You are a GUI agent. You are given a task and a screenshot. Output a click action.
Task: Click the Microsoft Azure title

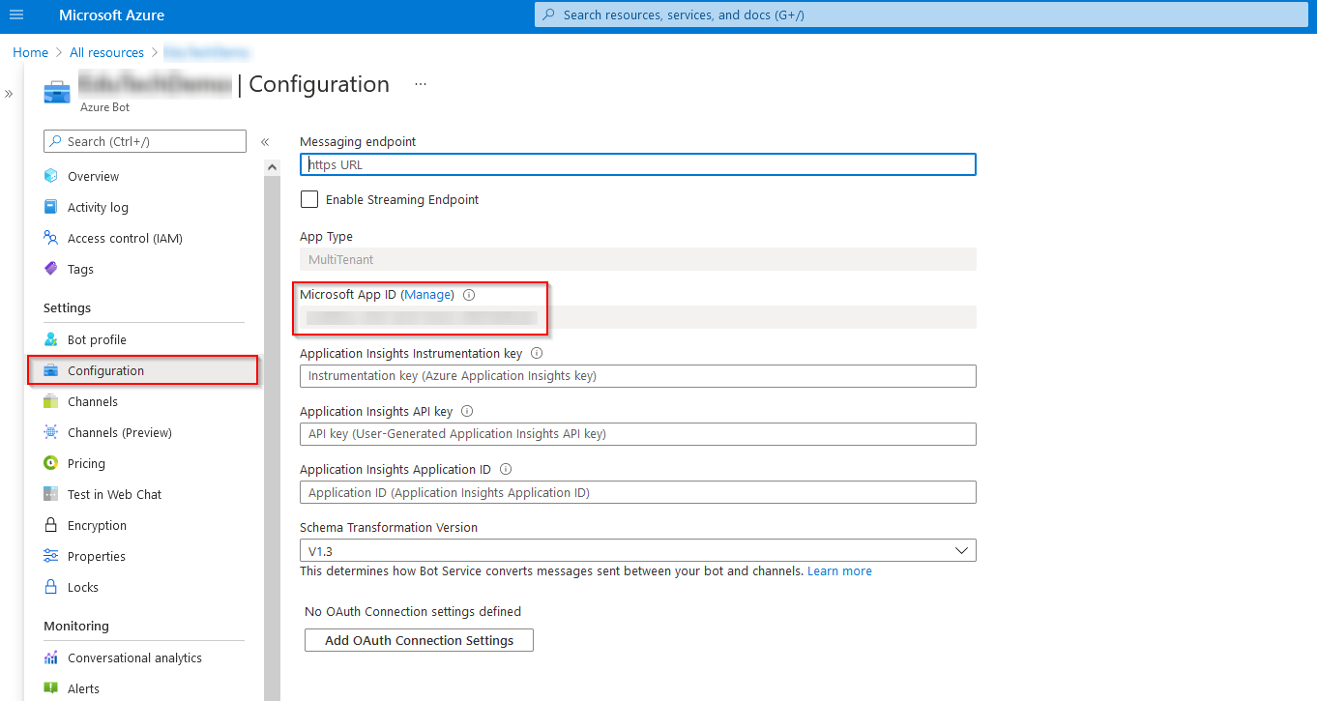(111, 15)
